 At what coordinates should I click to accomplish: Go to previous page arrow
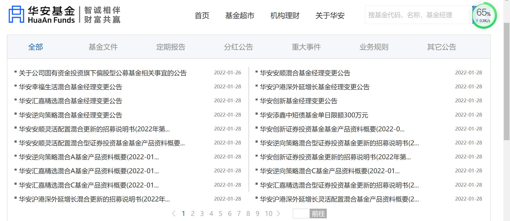click(x=174, y=213)
